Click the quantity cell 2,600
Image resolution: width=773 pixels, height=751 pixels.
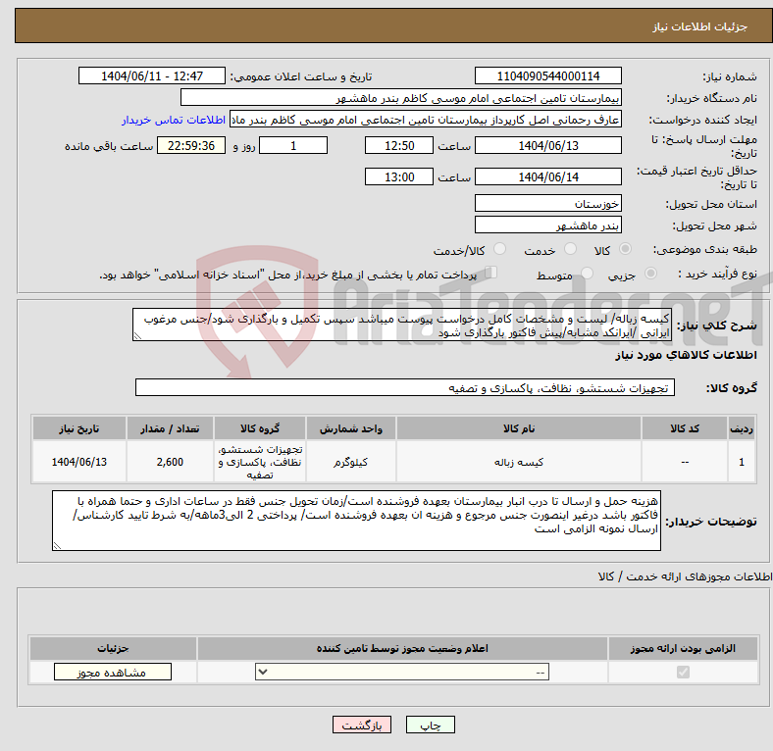click(x=170, y=462)
